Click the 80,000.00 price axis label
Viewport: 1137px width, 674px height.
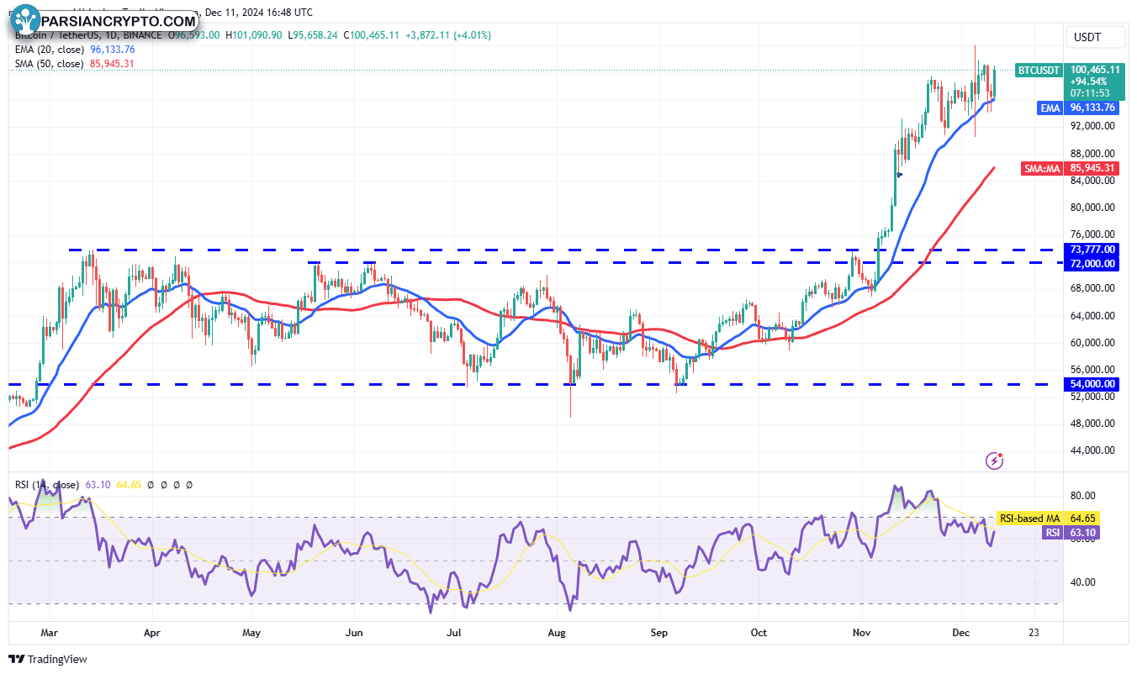point(1092,208)
